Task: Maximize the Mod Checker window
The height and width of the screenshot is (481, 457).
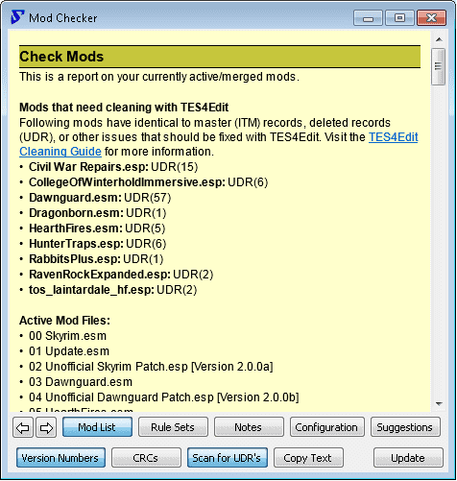Action: tap(399, 18)
